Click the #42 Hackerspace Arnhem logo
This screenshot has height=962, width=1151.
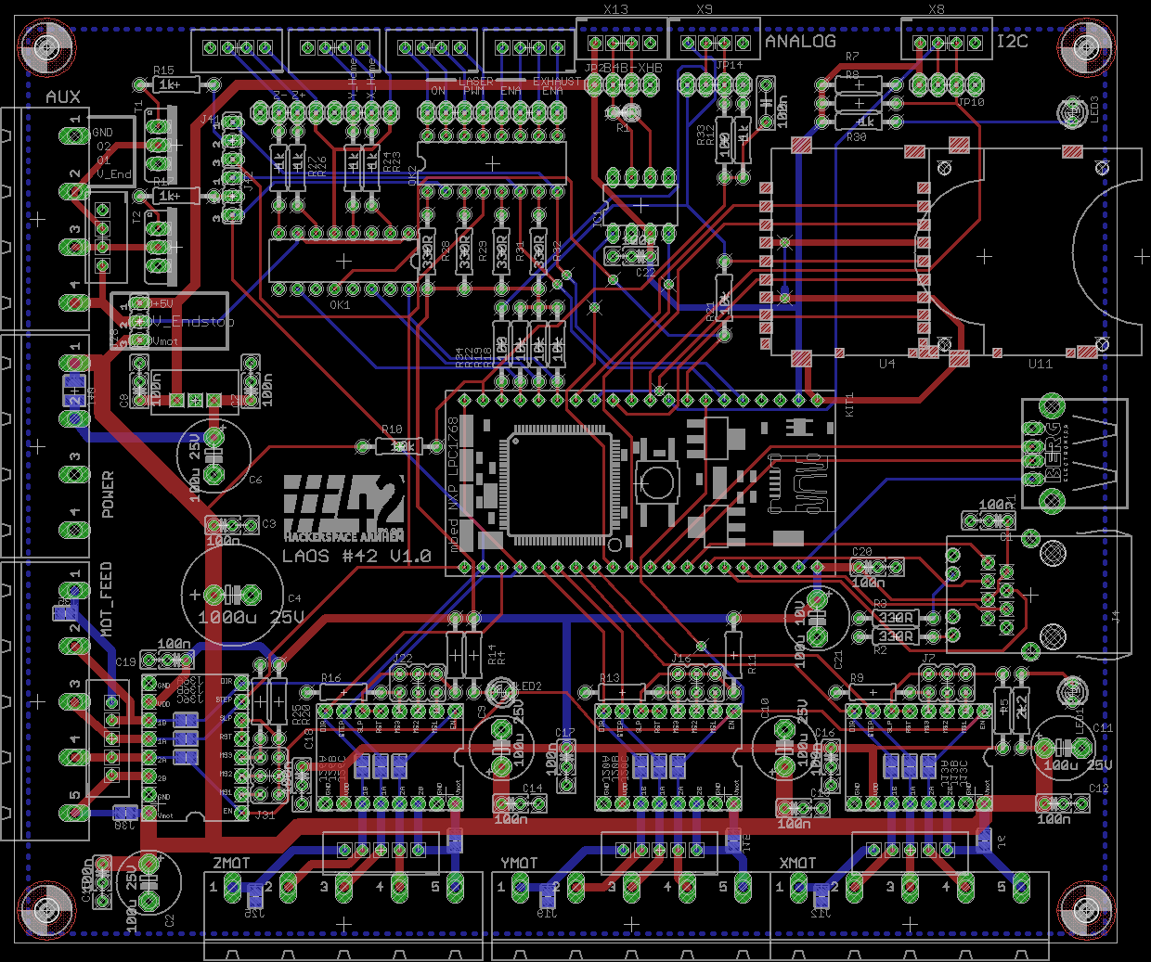[x=343, y=508]
